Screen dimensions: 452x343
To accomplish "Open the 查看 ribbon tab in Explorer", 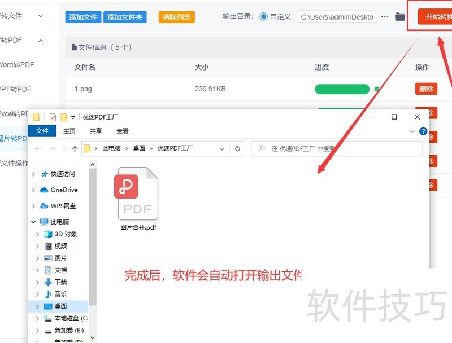I will point(122,131).
